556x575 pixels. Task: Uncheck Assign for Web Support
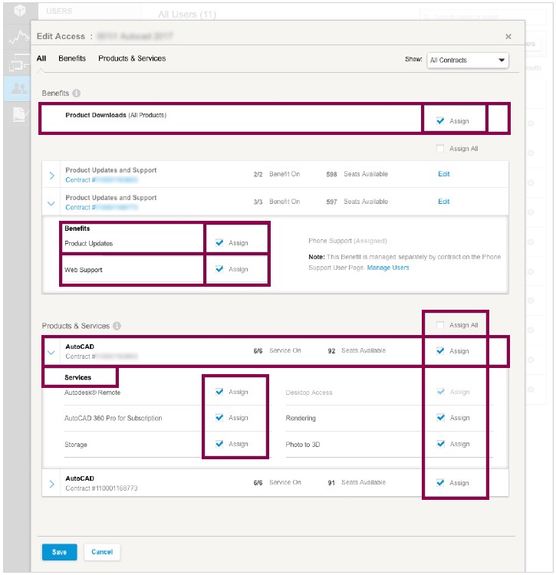click(219, 269)
